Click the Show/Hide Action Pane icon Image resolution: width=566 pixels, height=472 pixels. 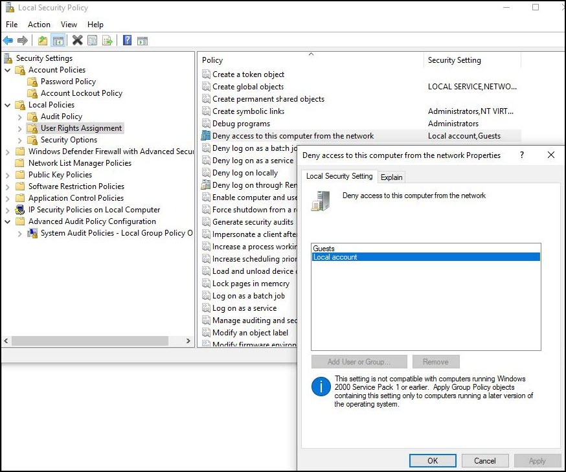142,41
